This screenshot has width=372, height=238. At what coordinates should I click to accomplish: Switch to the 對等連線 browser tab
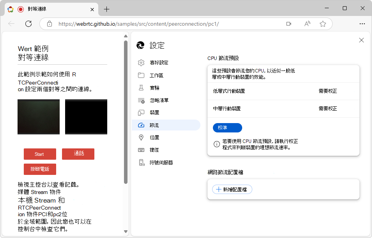47,9
